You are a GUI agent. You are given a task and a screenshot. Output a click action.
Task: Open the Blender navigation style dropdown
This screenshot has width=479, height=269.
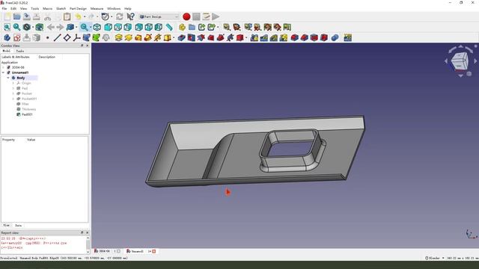tap(434, 258)
